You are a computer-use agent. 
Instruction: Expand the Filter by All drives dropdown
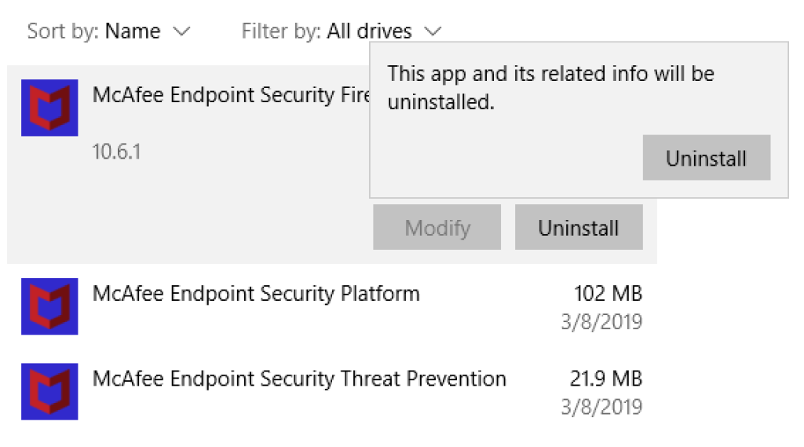pyautogui.click(x=341, y=31)
